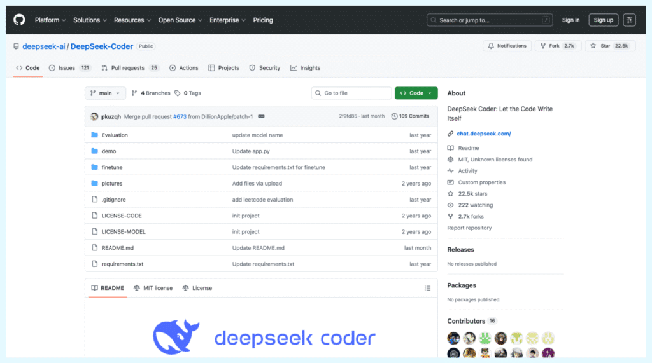
Task: Select the README file tab
Action: click(x=108, y=288)
